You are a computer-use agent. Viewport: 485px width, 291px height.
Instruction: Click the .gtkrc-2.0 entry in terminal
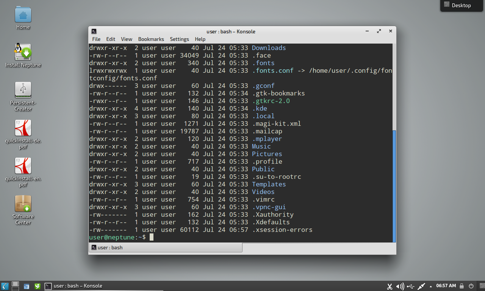271,101
